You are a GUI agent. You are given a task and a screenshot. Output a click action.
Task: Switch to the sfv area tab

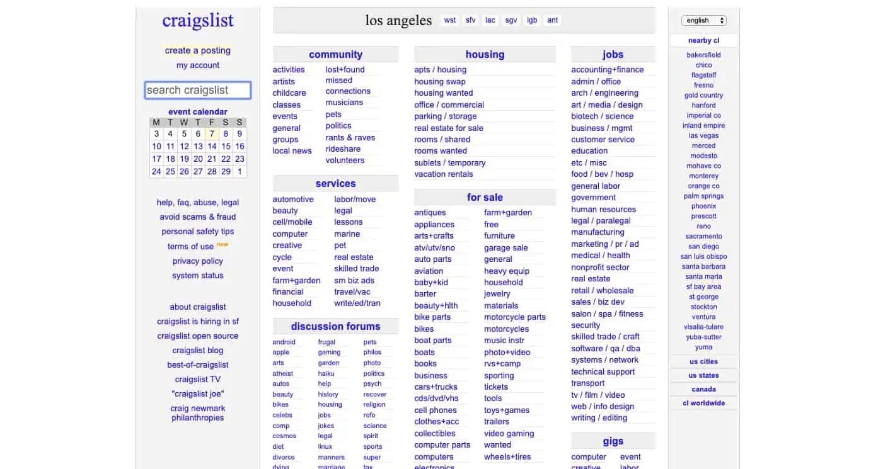(x=470, y=20)
